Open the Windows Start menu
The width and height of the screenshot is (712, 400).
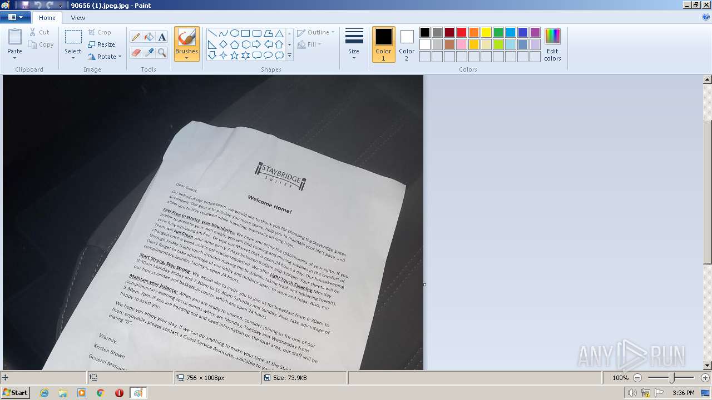16,392
